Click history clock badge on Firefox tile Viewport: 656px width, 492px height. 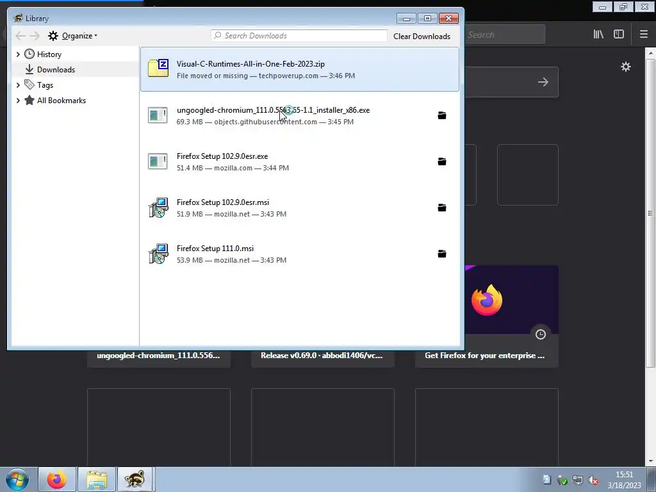click(541, 334)
